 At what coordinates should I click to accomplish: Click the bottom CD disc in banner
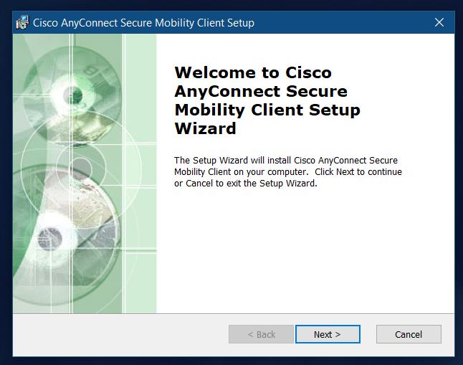coord(50,240)
